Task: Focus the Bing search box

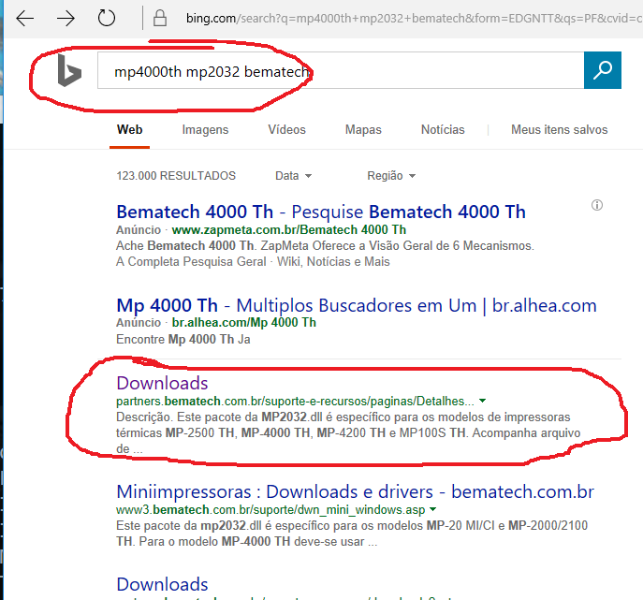Action: tap(341, 70)
